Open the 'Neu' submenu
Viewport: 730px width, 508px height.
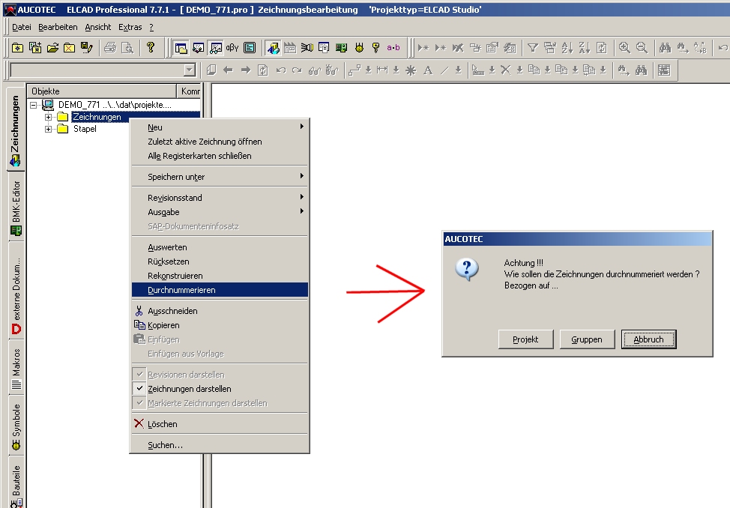(x=220, y=127)
